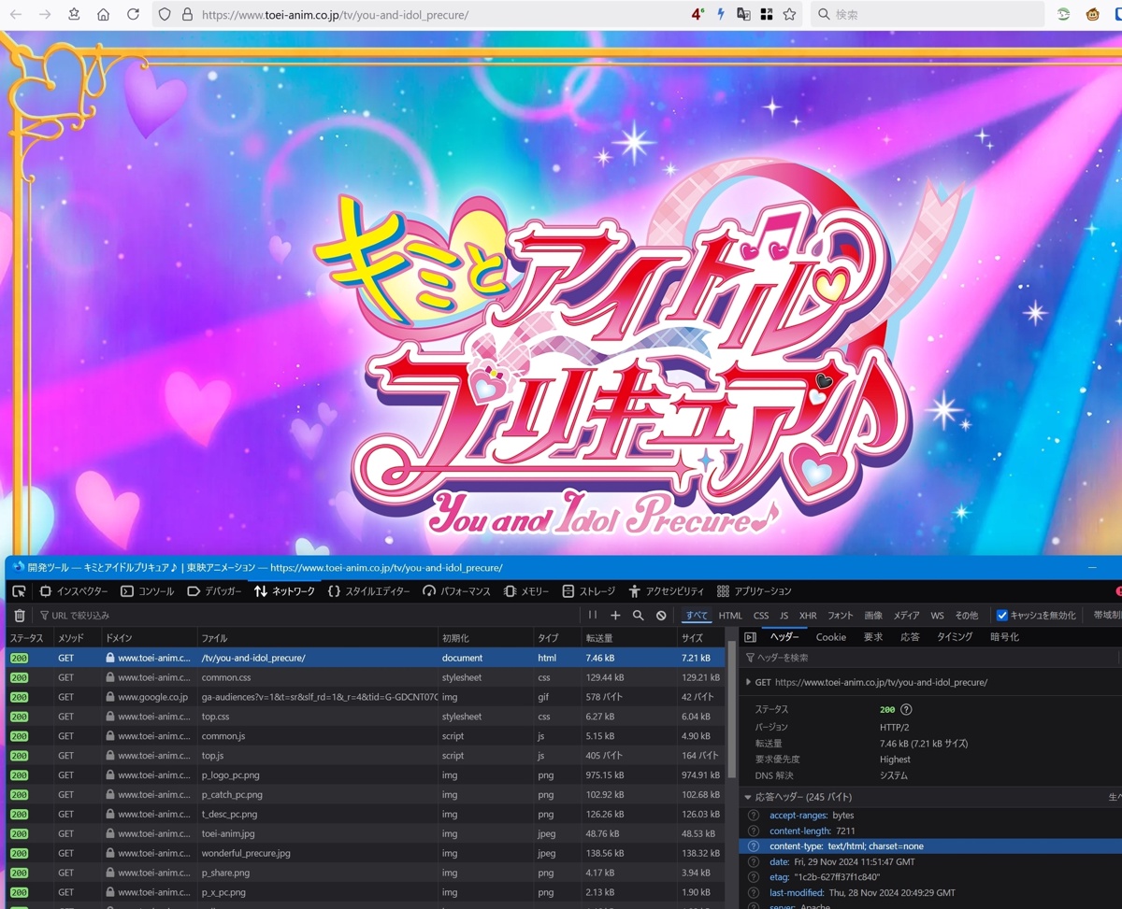Open the ストレージ devtools tab
This screenshot has width=1122, height=909.
(x=589, y=591)
